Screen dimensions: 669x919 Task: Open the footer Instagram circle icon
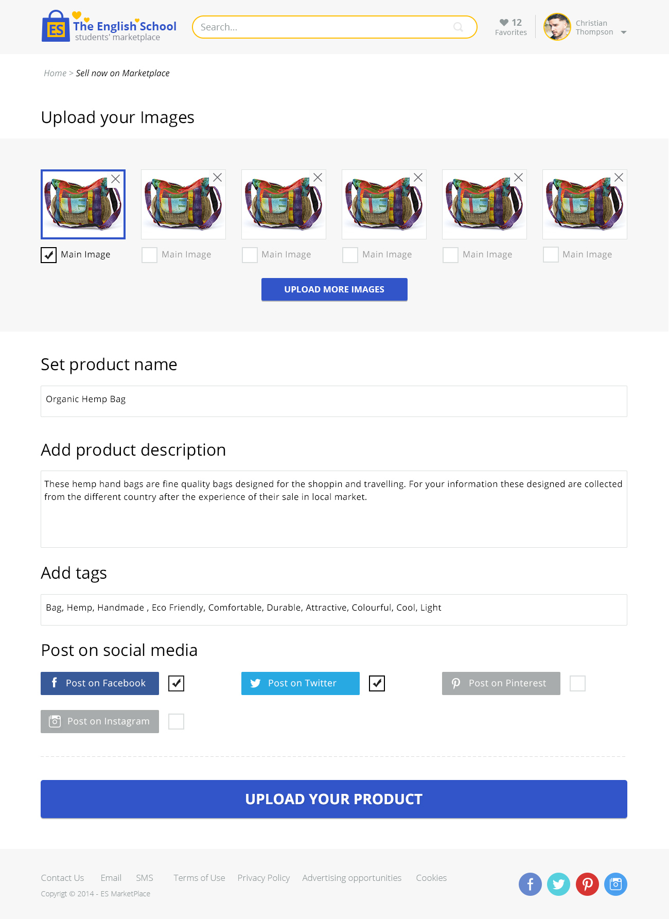[615, 884]
